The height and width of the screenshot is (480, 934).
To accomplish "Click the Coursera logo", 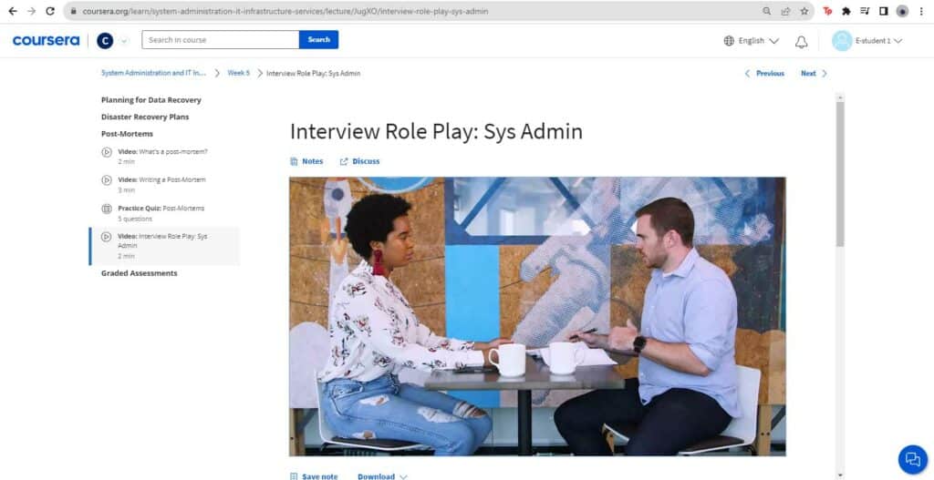I will coord(46,40).
